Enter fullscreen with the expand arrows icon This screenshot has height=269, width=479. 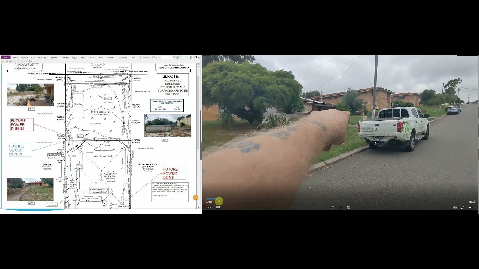463,207
